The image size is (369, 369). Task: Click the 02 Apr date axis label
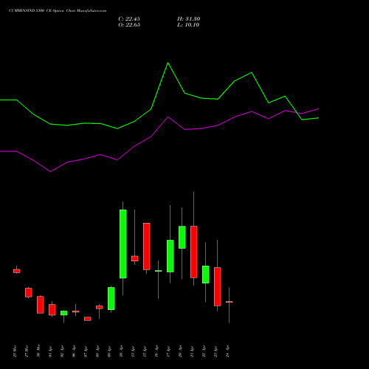tap(62, 351)
